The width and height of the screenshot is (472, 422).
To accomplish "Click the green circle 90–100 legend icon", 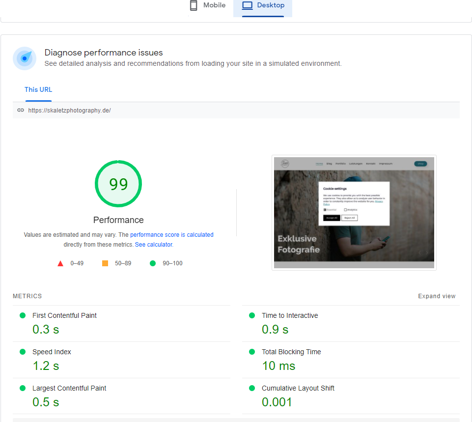I will point(153,263).
